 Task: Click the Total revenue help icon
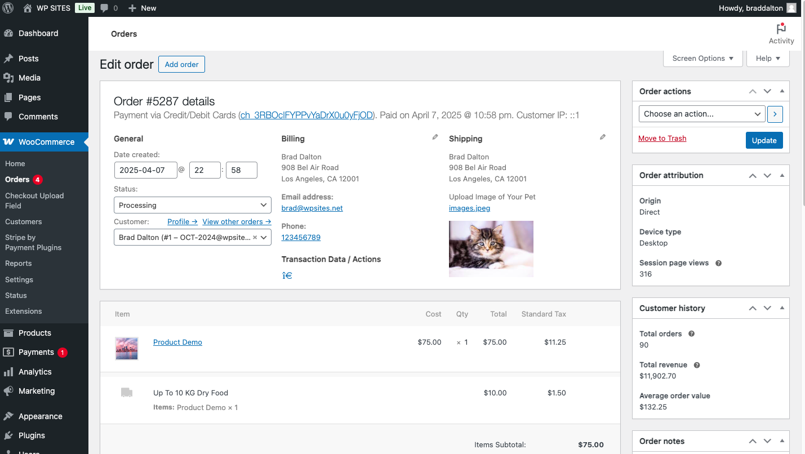tap(696, 365)
